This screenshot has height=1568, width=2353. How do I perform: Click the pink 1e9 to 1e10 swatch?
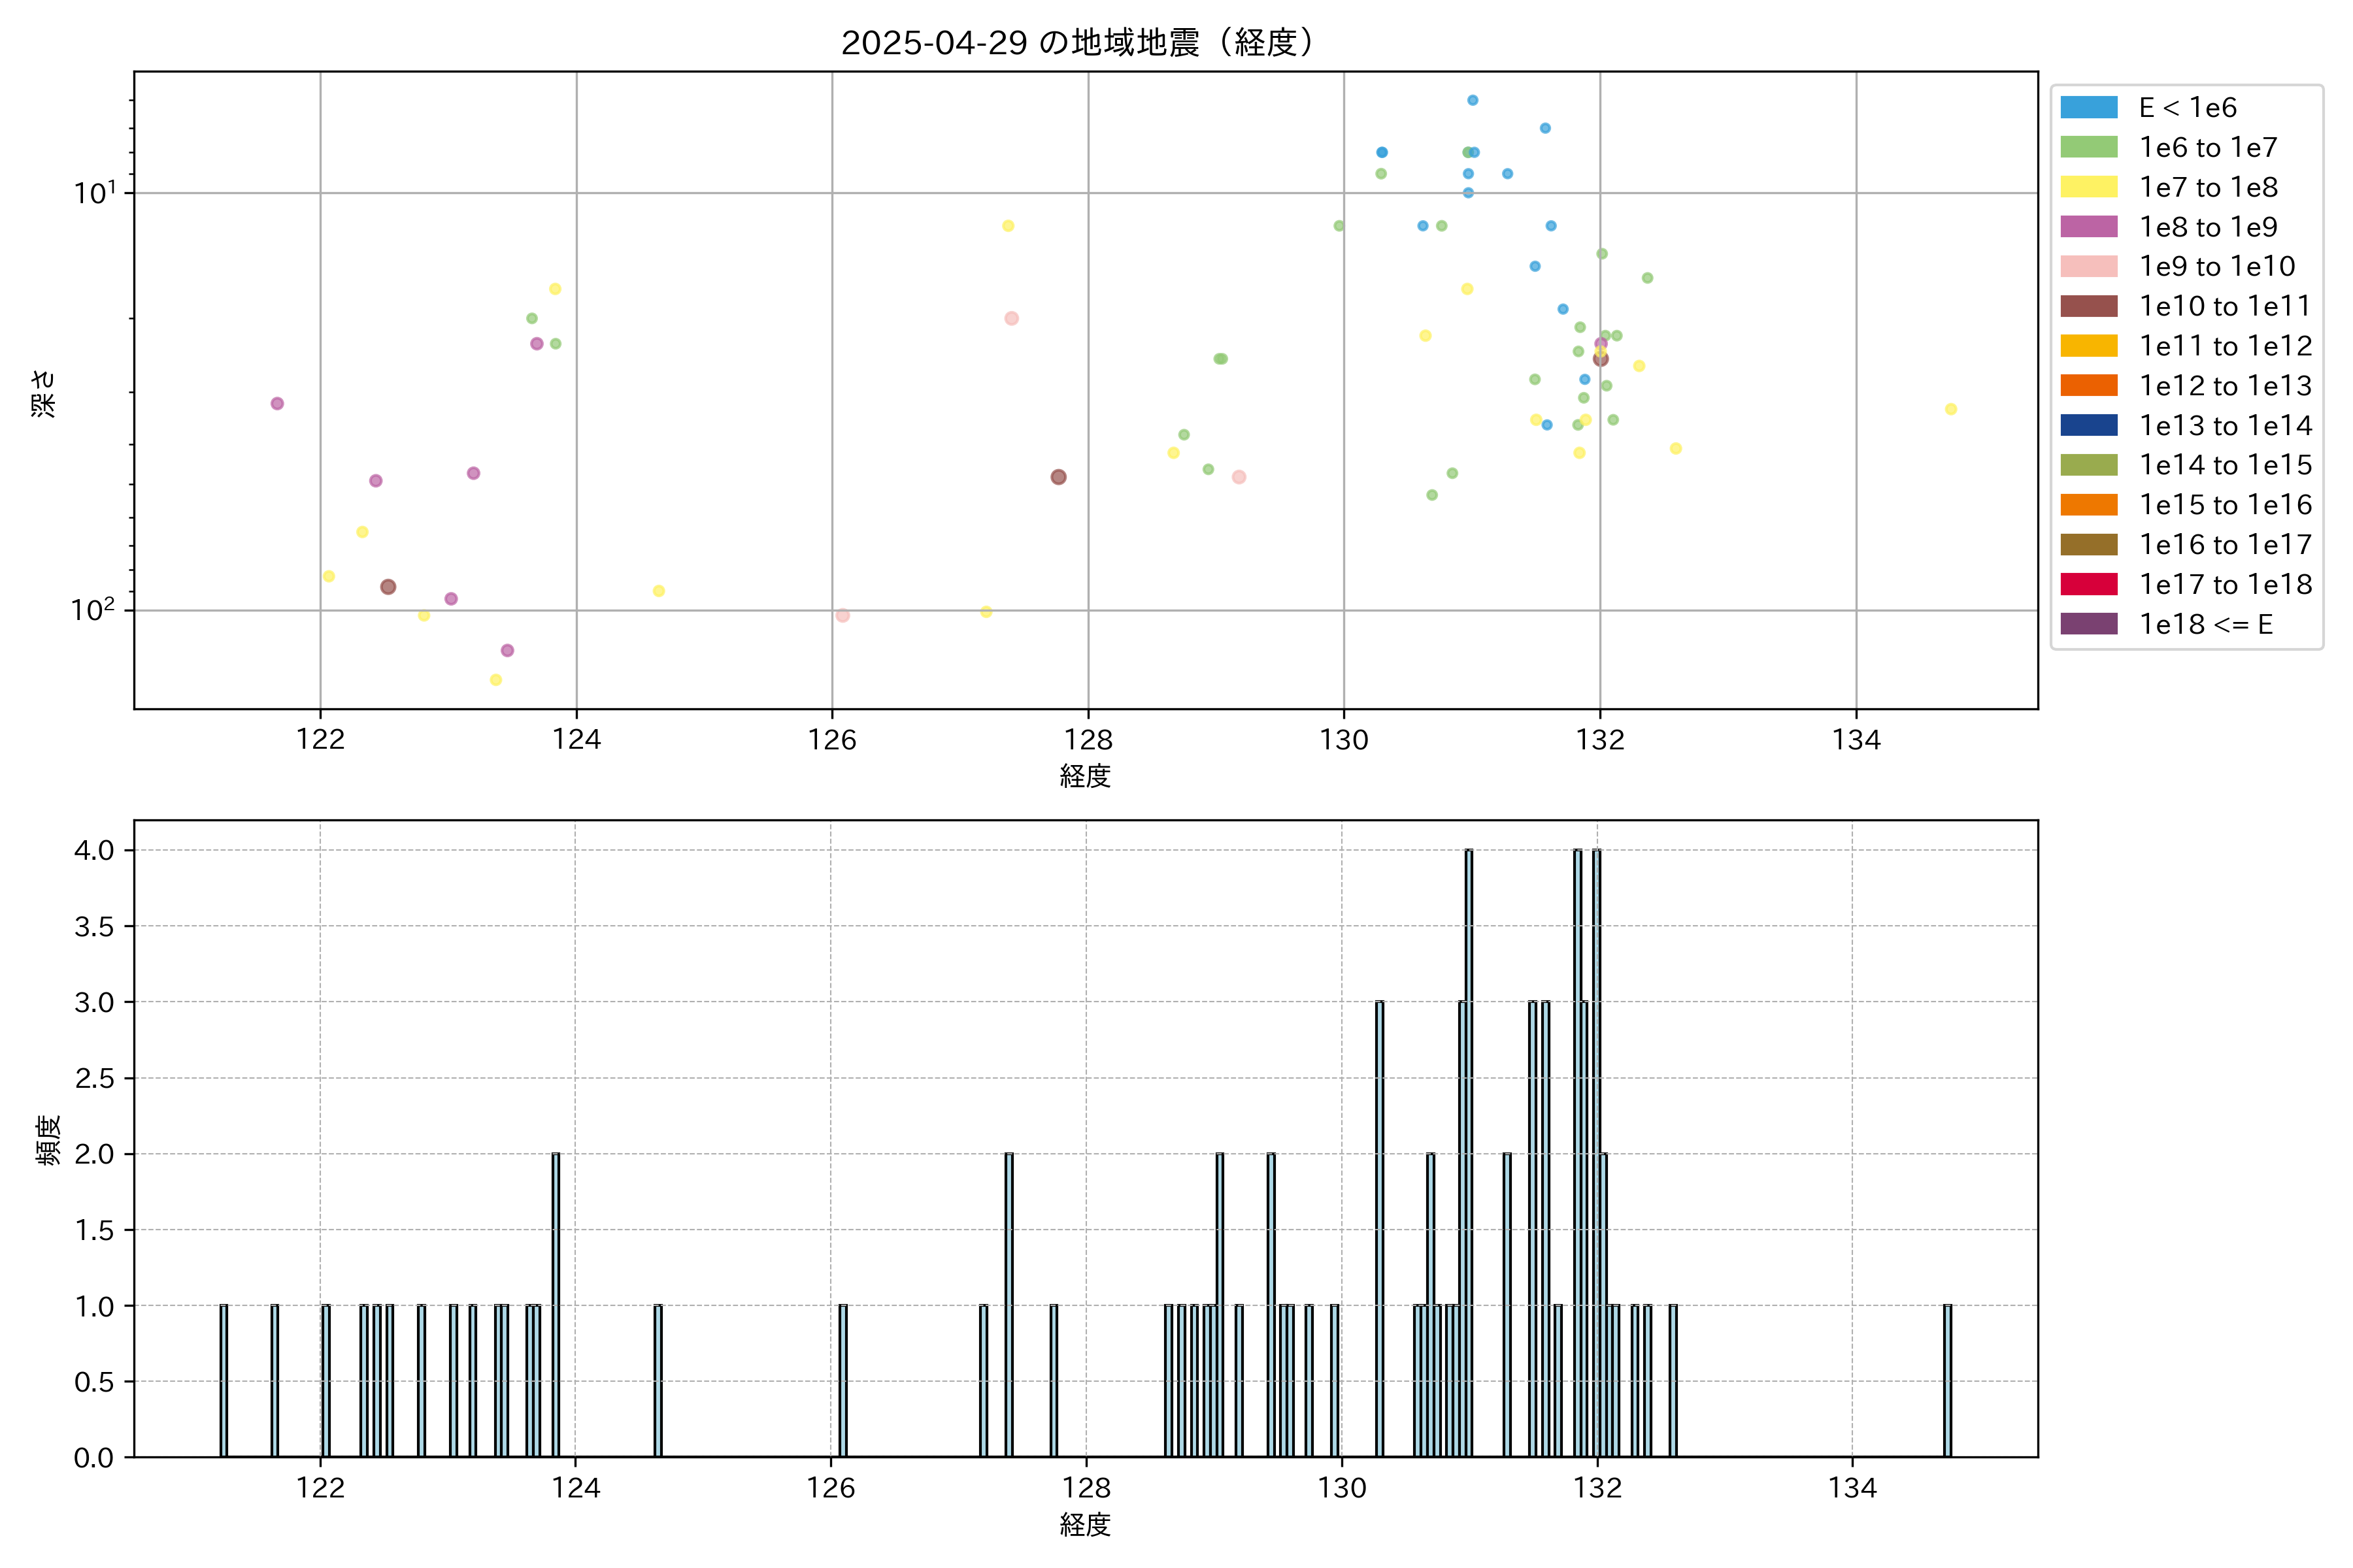pos(2089,267)
